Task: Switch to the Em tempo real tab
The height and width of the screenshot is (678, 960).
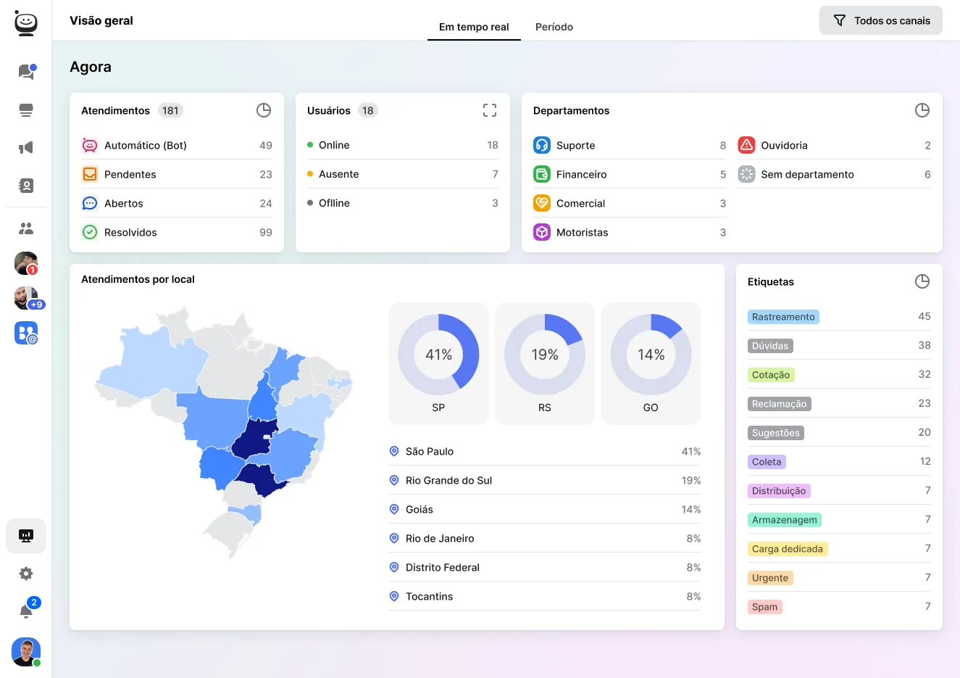Action: coord(474,27)
